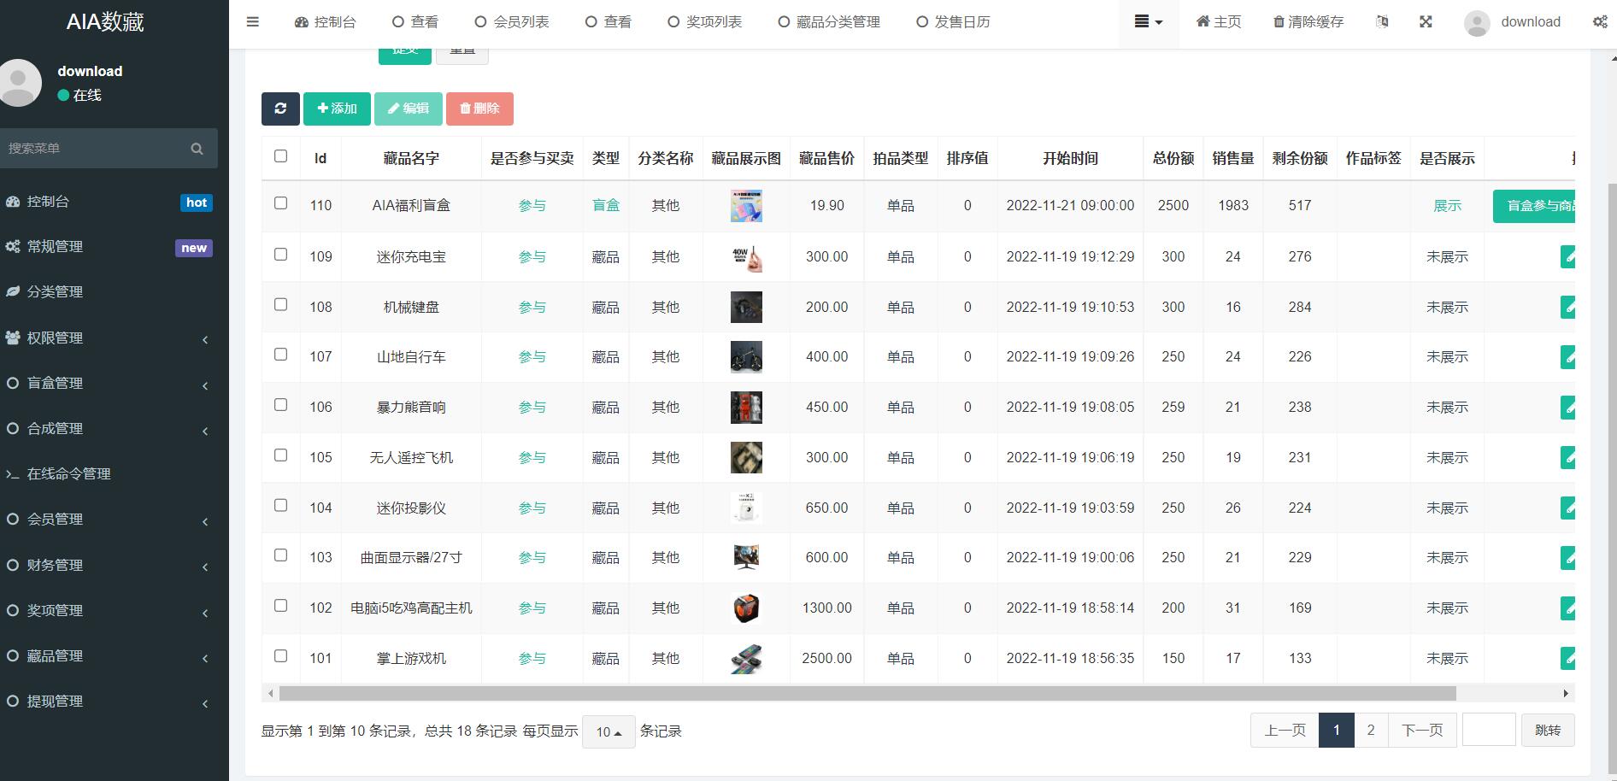1617x781 pixels.
Task: Go to 主页 via the home icon
Action: pyautogui.click(x=1202, y=21)
